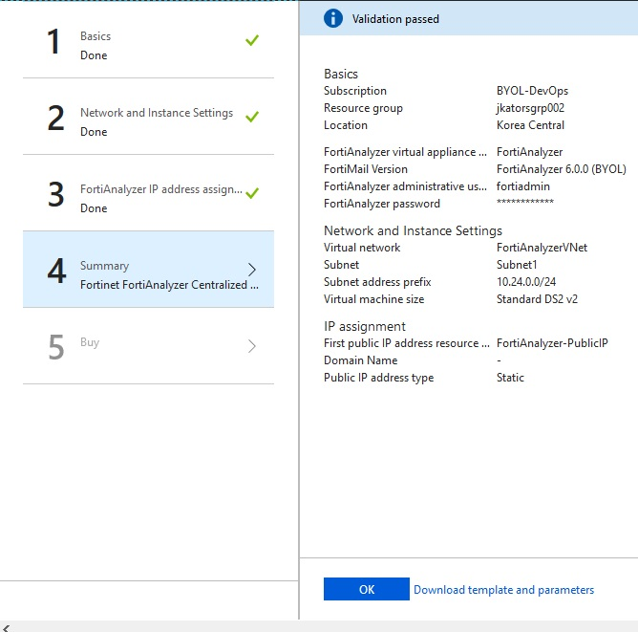Click the subnet value Subnet1
The width and height of the screenshot is (638, 632).
click(517, 265)
